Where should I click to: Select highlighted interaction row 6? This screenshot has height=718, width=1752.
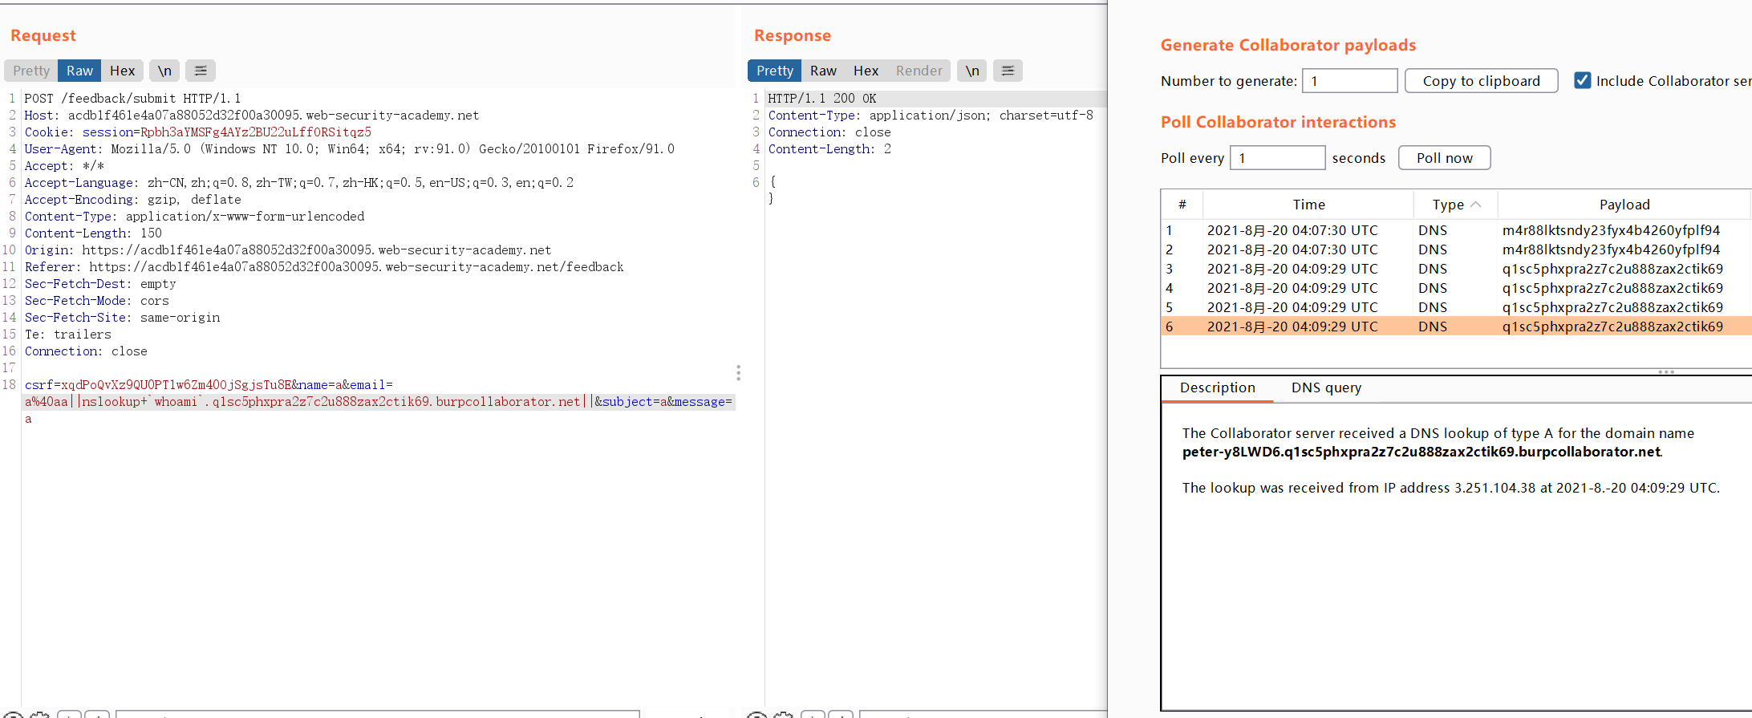point(1456,327)
